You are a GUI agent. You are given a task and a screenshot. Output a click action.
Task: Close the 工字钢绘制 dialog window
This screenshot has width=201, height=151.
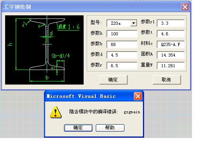pyautogui.click(x=185, y=7)
